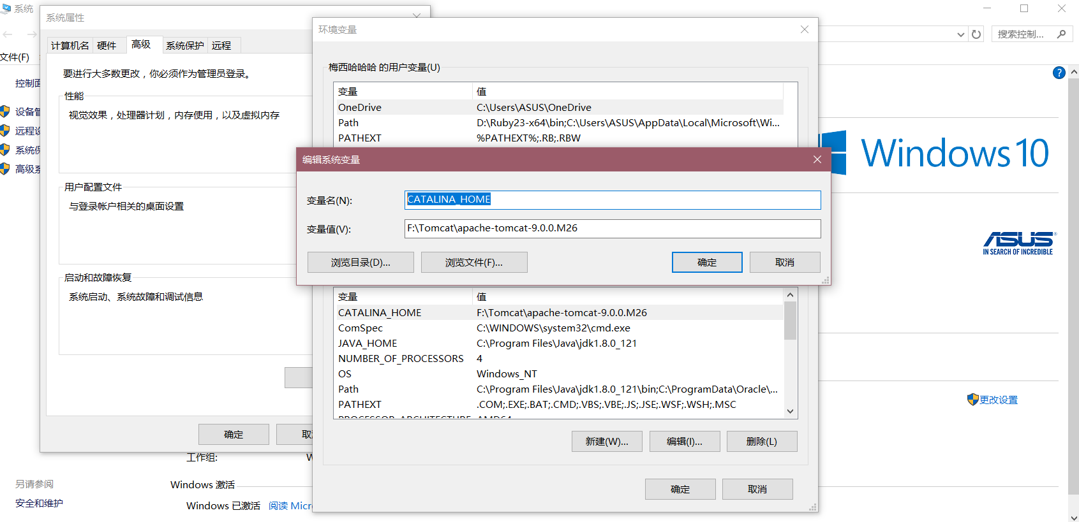Click 取消 in 编辑系统变量 dialog
Screen dimensions: 1079x522
785,262
